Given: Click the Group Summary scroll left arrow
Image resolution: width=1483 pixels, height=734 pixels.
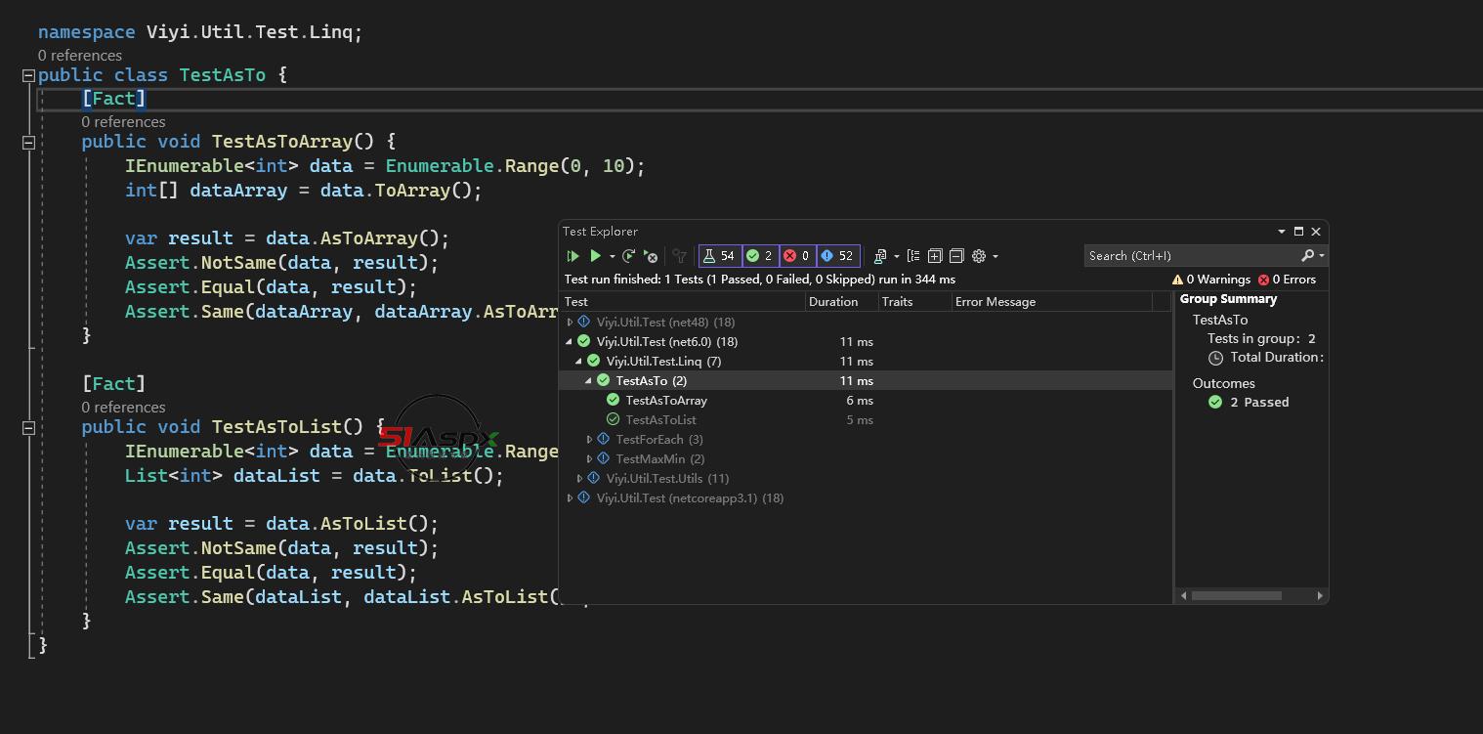Looking at the screenshot, I should point(1184,595).
